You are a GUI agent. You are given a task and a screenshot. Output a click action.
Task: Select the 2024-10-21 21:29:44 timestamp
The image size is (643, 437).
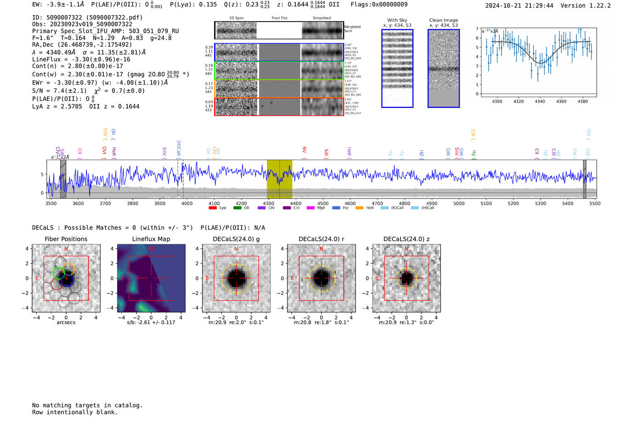point(519,6)
